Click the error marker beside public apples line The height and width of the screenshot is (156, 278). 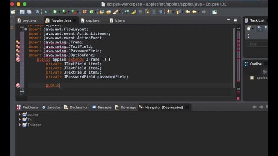point(18,59)
